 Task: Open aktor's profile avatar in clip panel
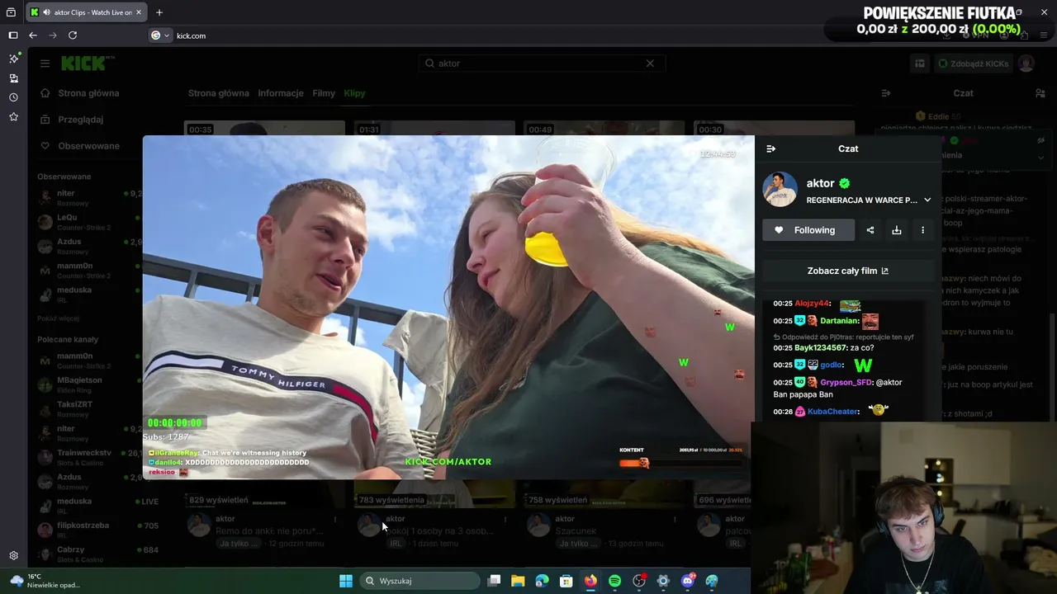pyautogui.click(x=780, y=190)
